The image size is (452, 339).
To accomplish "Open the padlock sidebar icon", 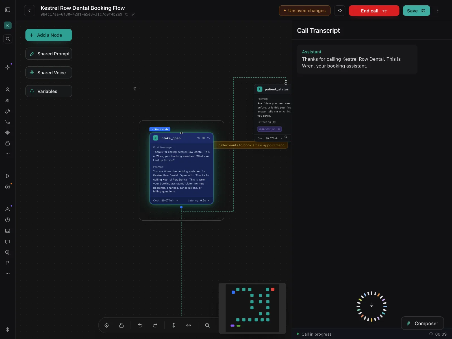I will point(8,143).
